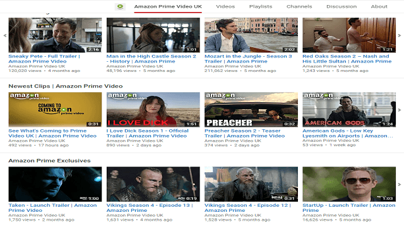Click the next arrow on top video row
This screenshot has width=404, height=227.
click(400, 35)
